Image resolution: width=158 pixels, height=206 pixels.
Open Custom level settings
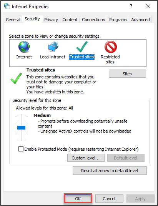click(x=86, y=158)
